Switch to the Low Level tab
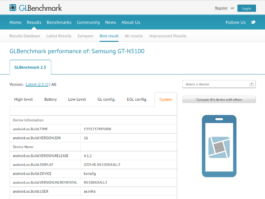Viewport: 265px width, 199px height. pos(77,99)
